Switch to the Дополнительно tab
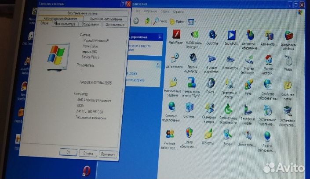This screenshot has width=310, height=179. click(x=115, y=25)
